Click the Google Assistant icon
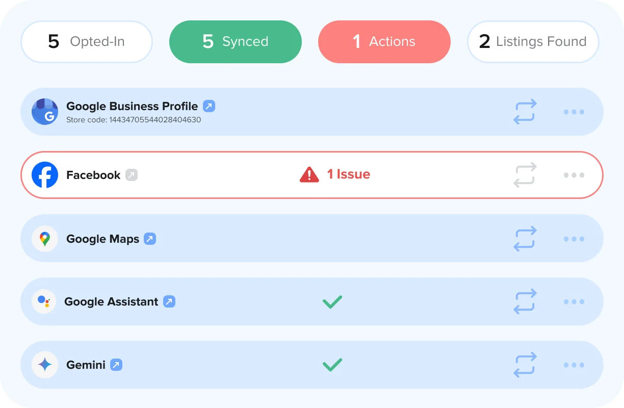The height and width of the screenshot is (408, 624). coord(45,301)
